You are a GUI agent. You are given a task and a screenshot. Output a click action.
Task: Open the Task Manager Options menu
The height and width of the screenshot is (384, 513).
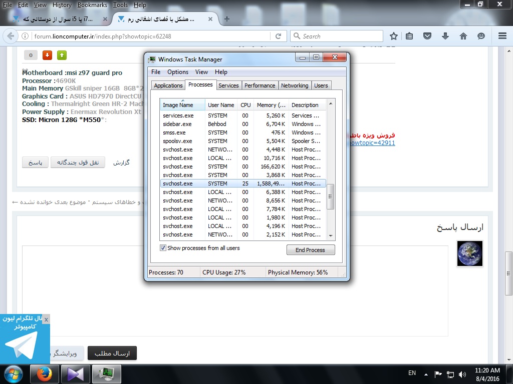click(x=177, y=72)
